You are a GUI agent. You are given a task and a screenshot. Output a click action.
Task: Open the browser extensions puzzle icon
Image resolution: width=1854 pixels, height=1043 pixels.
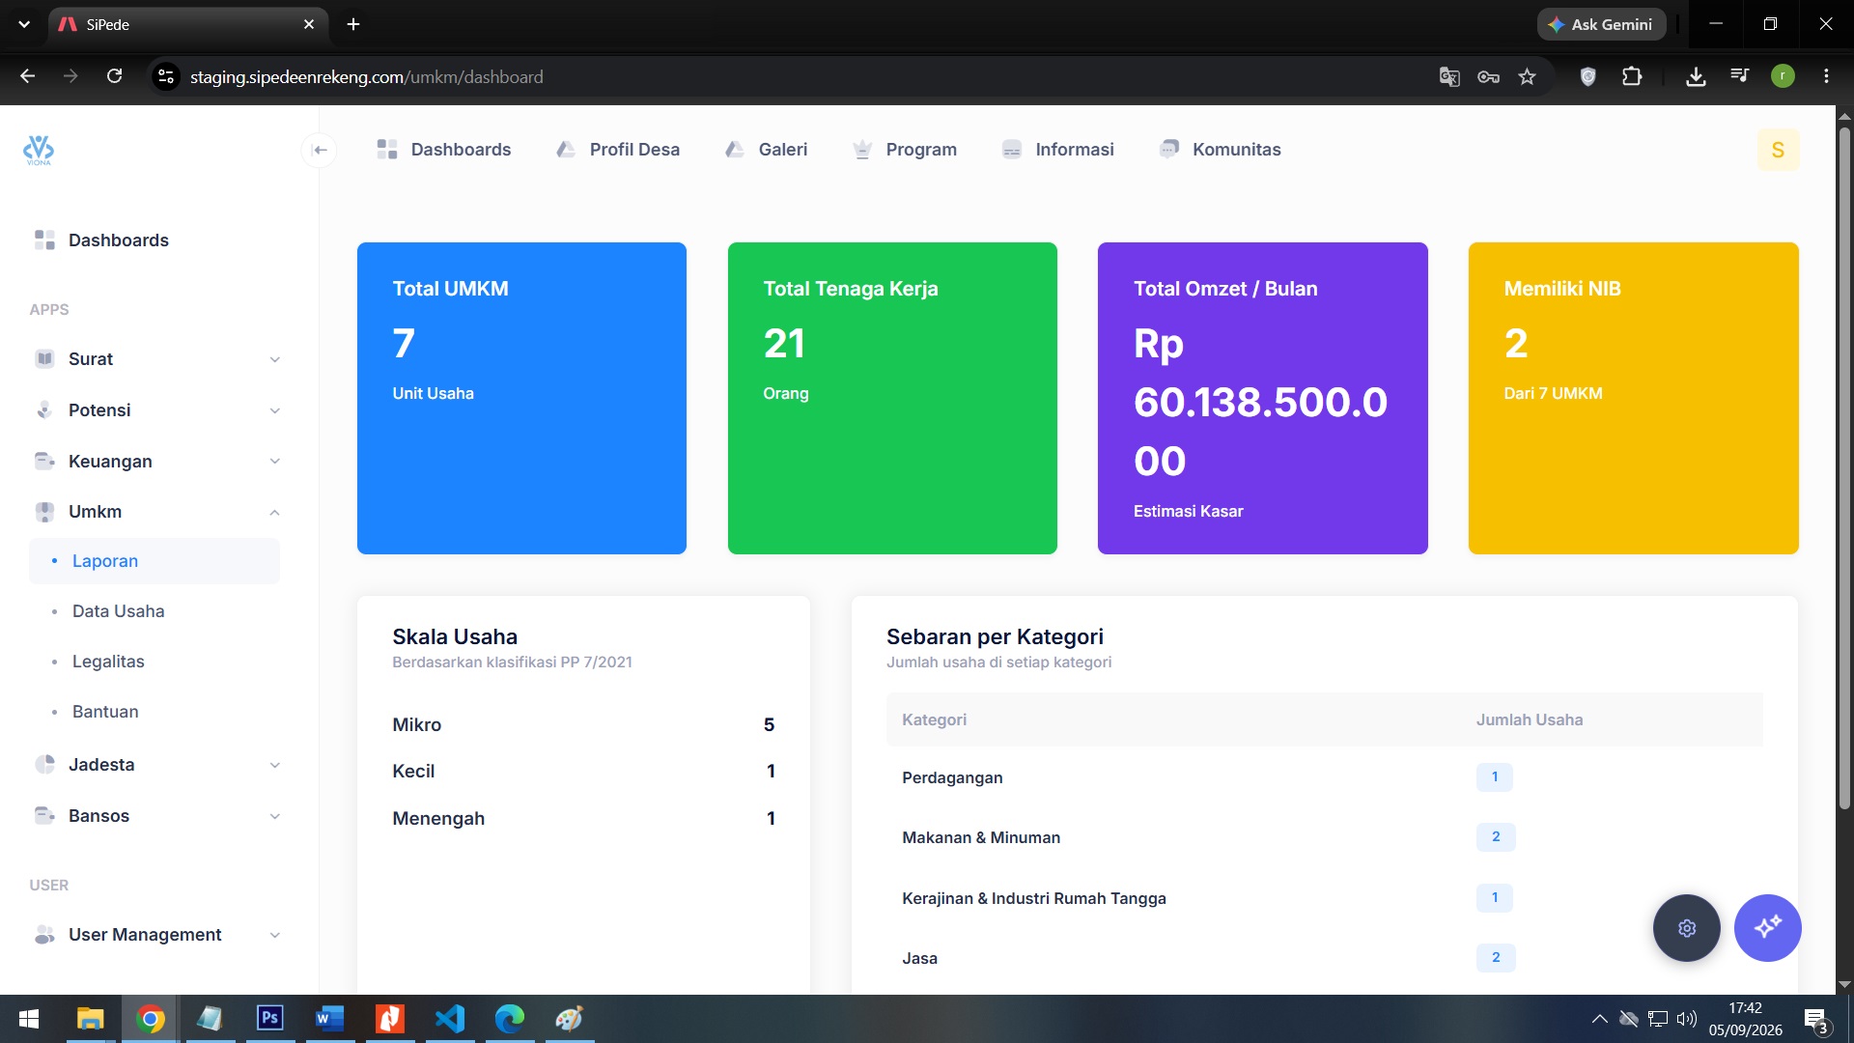coord(1632,76)
